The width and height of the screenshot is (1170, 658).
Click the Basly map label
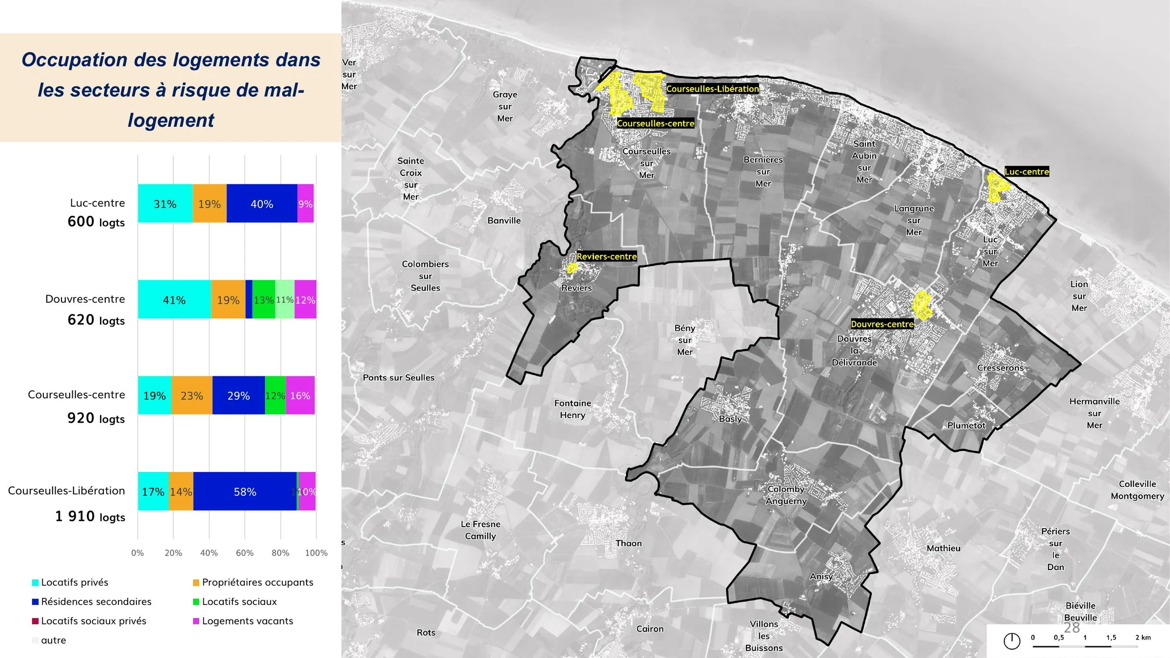click(730, 419)
